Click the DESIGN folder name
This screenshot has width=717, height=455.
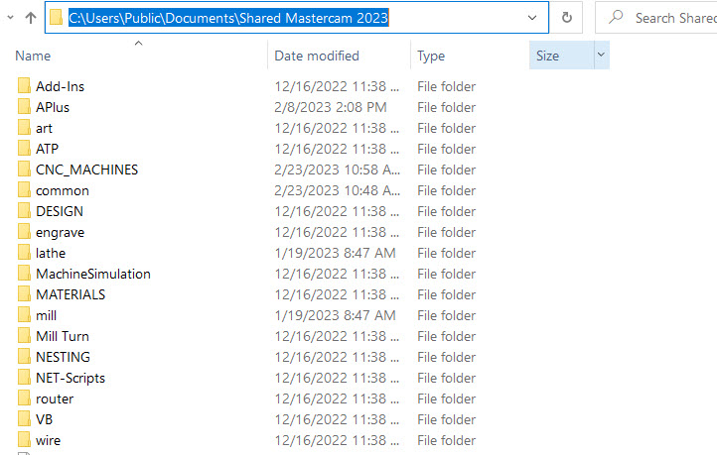60,211
